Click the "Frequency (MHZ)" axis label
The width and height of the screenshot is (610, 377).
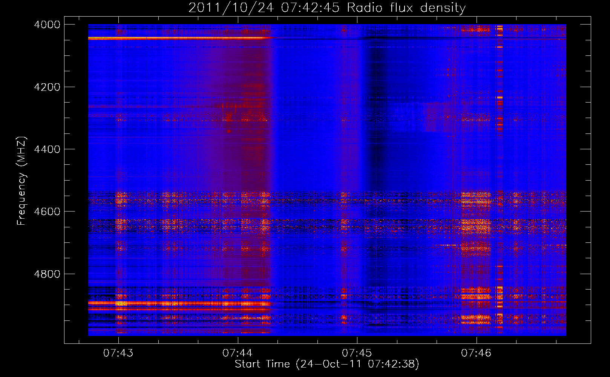21,181
